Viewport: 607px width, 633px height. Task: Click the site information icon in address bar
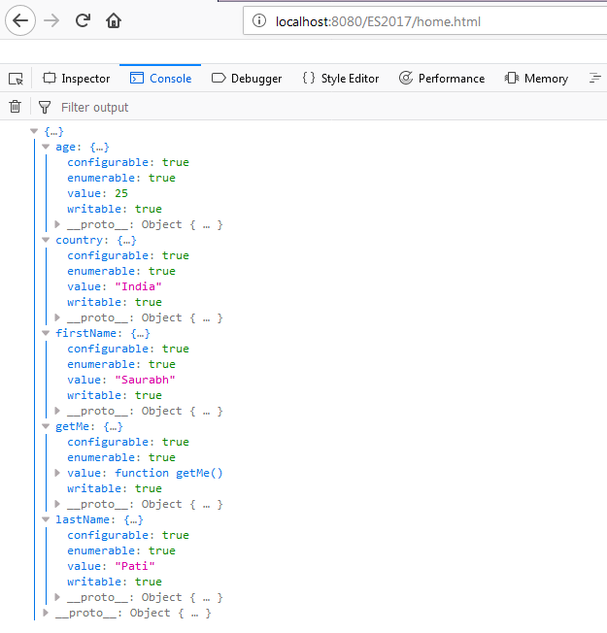click(x=257, y=21)
